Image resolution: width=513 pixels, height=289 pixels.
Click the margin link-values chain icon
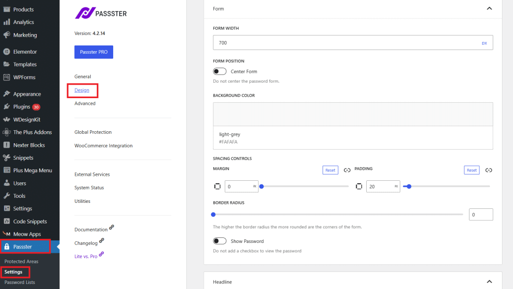347,170
